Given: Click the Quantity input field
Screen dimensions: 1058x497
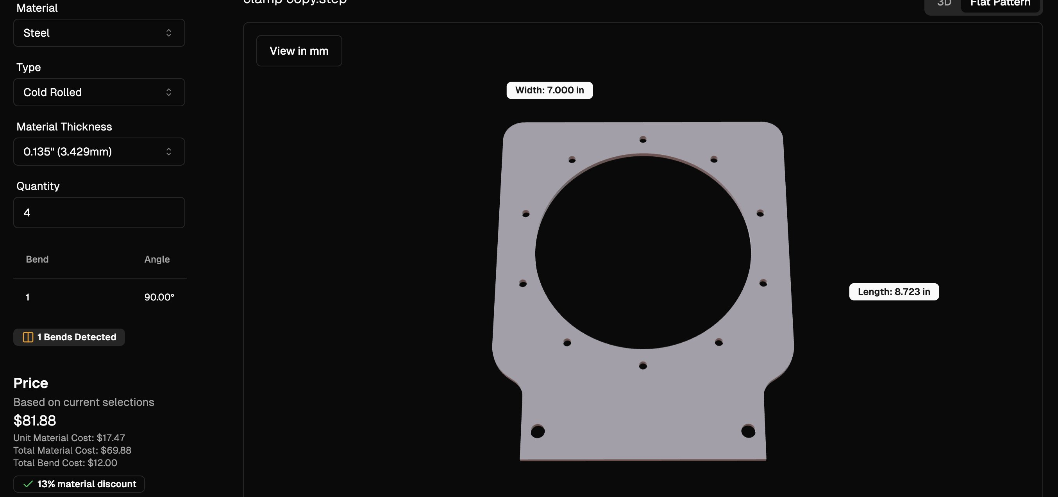Looking at the screenshot, I should click(99, 212).
